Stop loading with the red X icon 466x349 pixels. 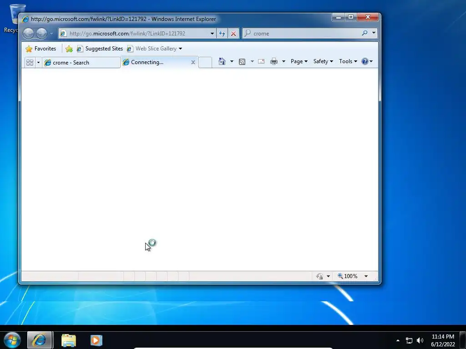[x=233, y=34]
